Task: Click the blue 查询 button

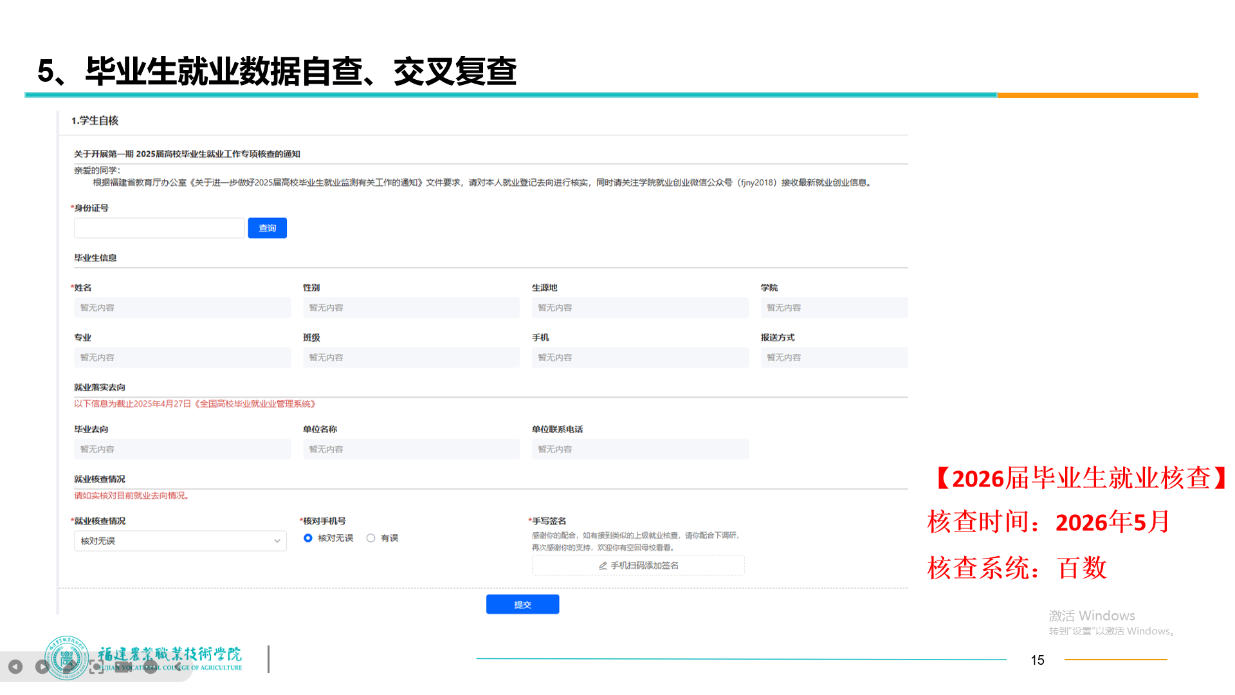Action: (267, 228)
